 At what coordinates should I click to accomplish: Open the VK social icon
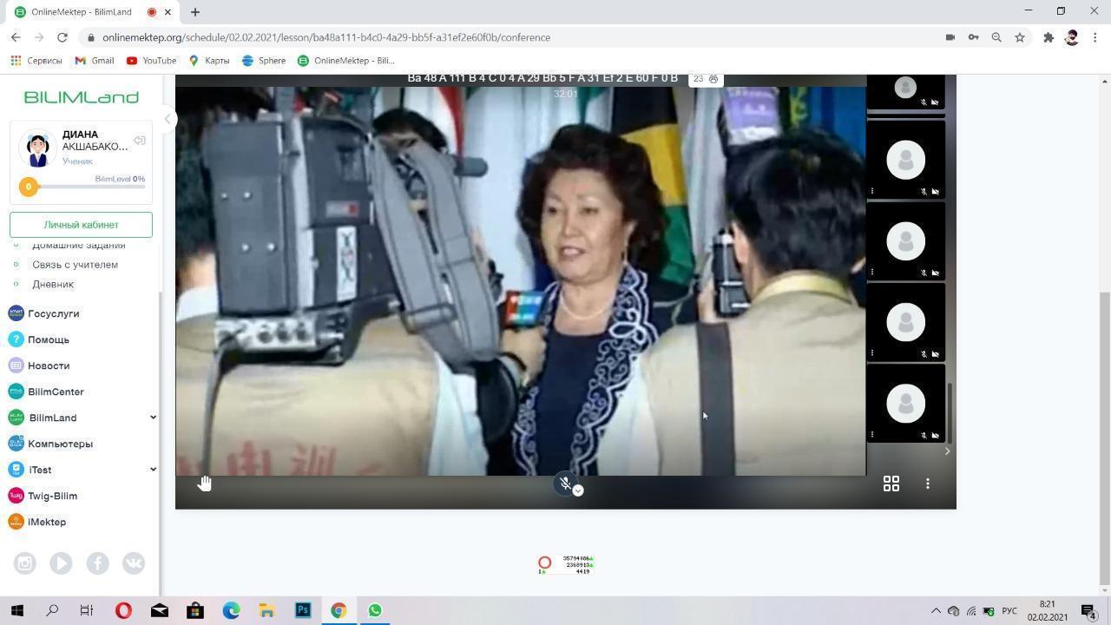click(x=134, y=563)
